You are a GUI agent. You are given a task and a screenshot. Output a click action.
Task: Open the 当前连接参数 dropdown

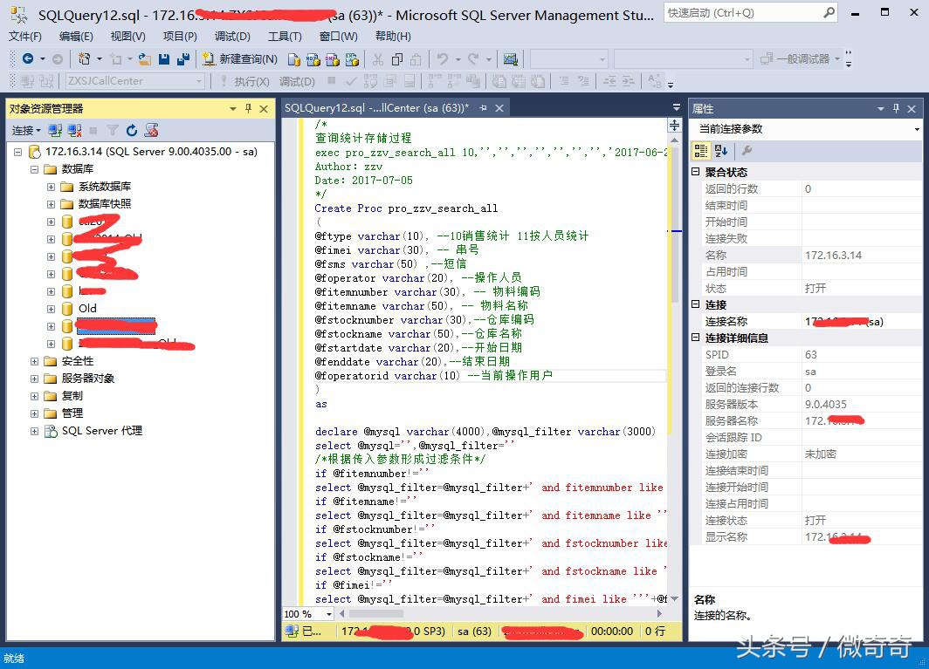(917, 129)
